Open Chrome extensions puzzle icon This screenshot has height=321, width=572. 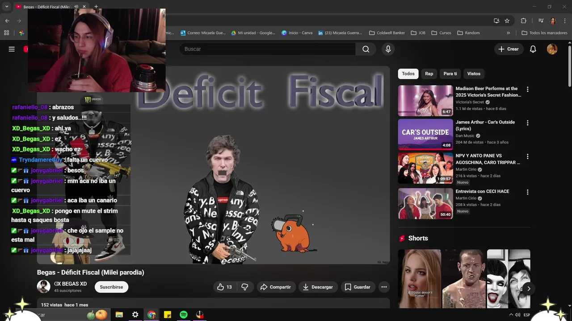[x=523, y=21]
